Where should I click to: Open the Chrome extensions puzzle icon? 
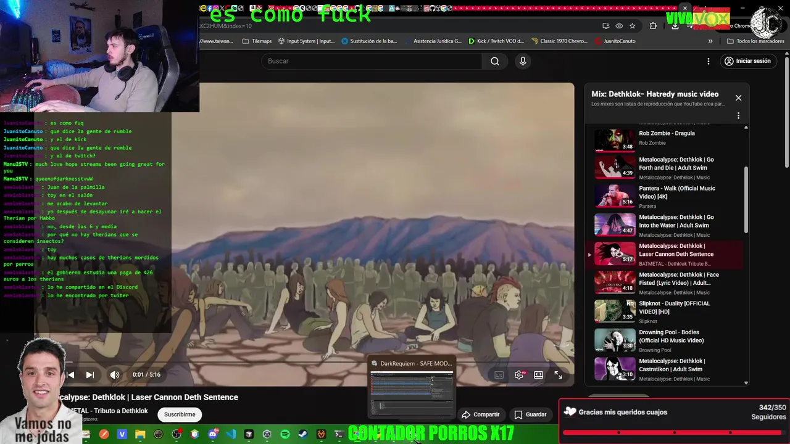click(x=653, y=26)
